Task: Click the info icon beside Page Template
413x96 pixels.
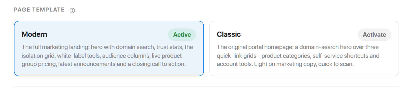Action: click(x=72, y=11)
